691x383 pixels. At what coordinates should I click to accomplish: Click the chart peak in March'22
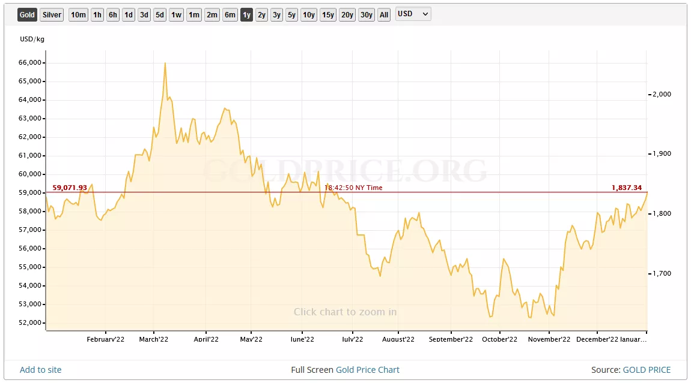click(x=165, y=64)
